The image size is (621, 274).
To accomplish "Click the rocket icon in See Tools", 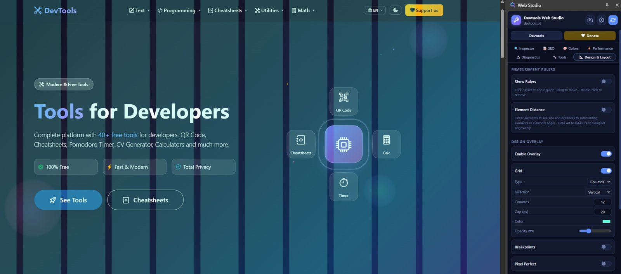I will (53, 200).
